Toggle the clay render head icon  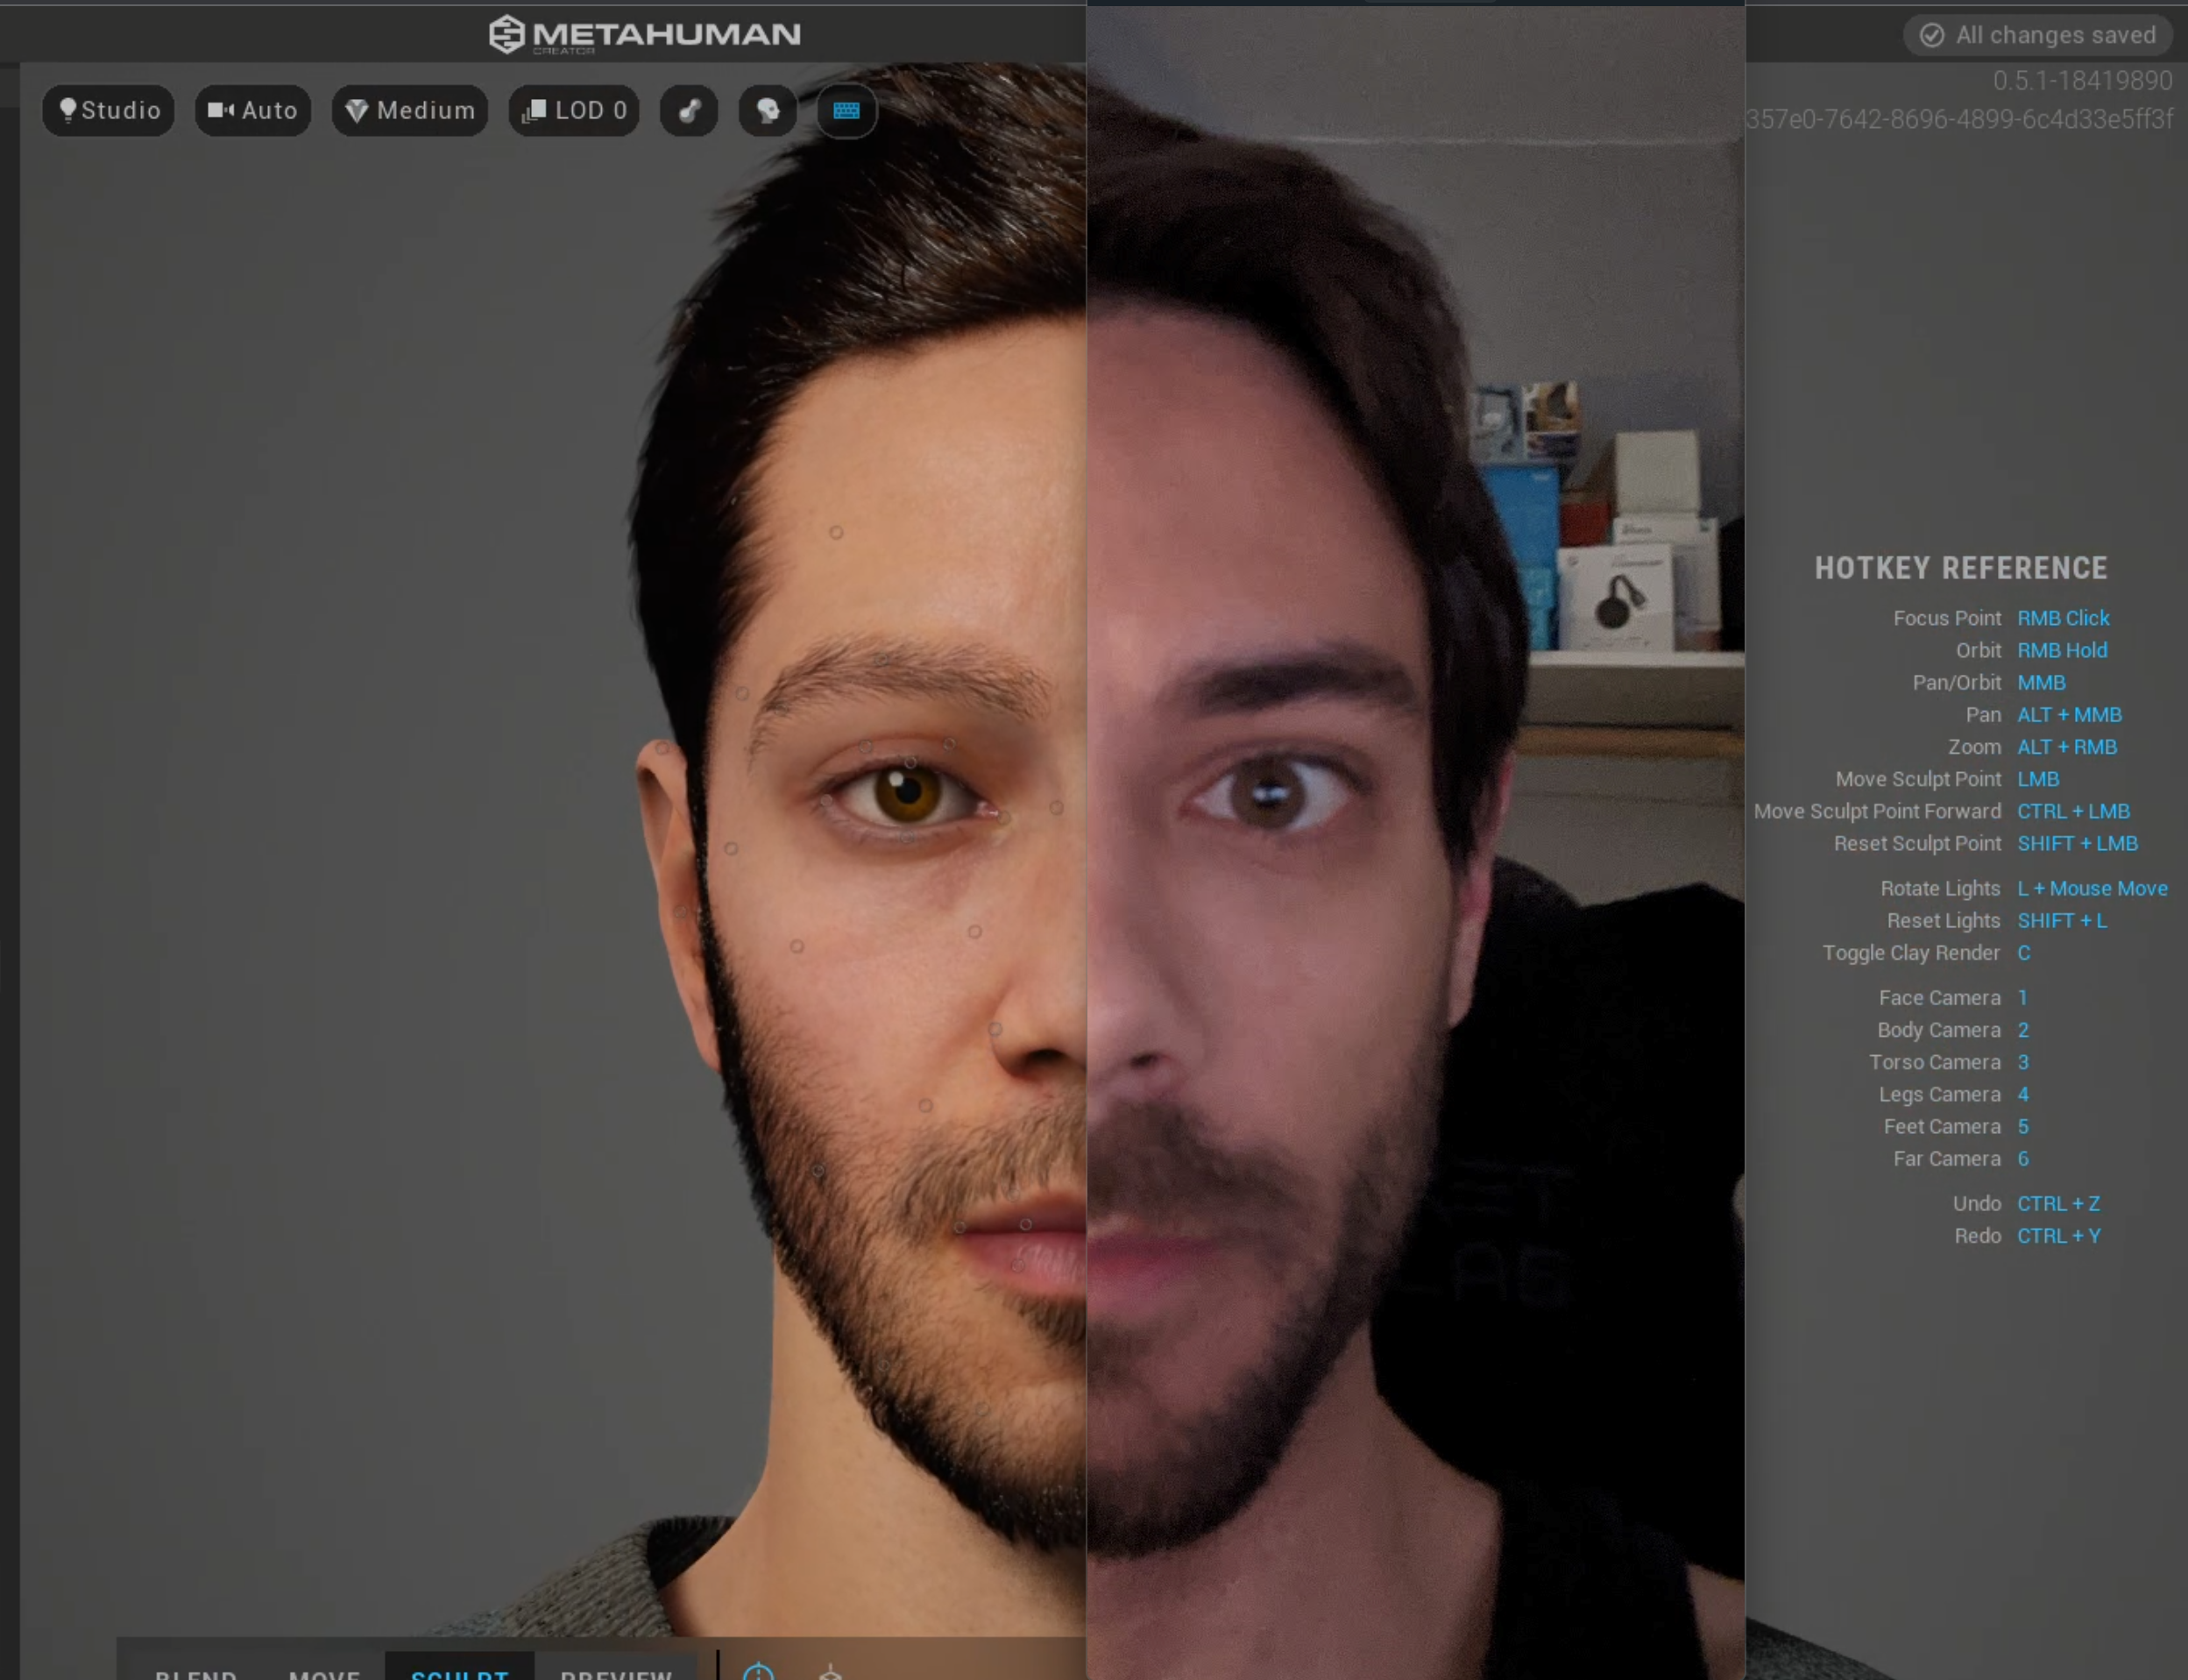tap(768, 110)
